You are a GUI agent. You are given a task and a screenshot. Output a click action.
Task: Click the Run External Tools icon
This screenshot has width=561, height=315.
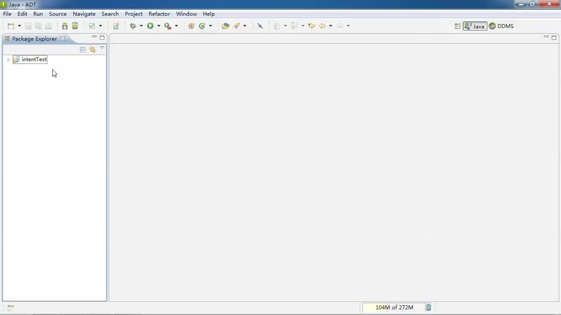tap(168, 26)
